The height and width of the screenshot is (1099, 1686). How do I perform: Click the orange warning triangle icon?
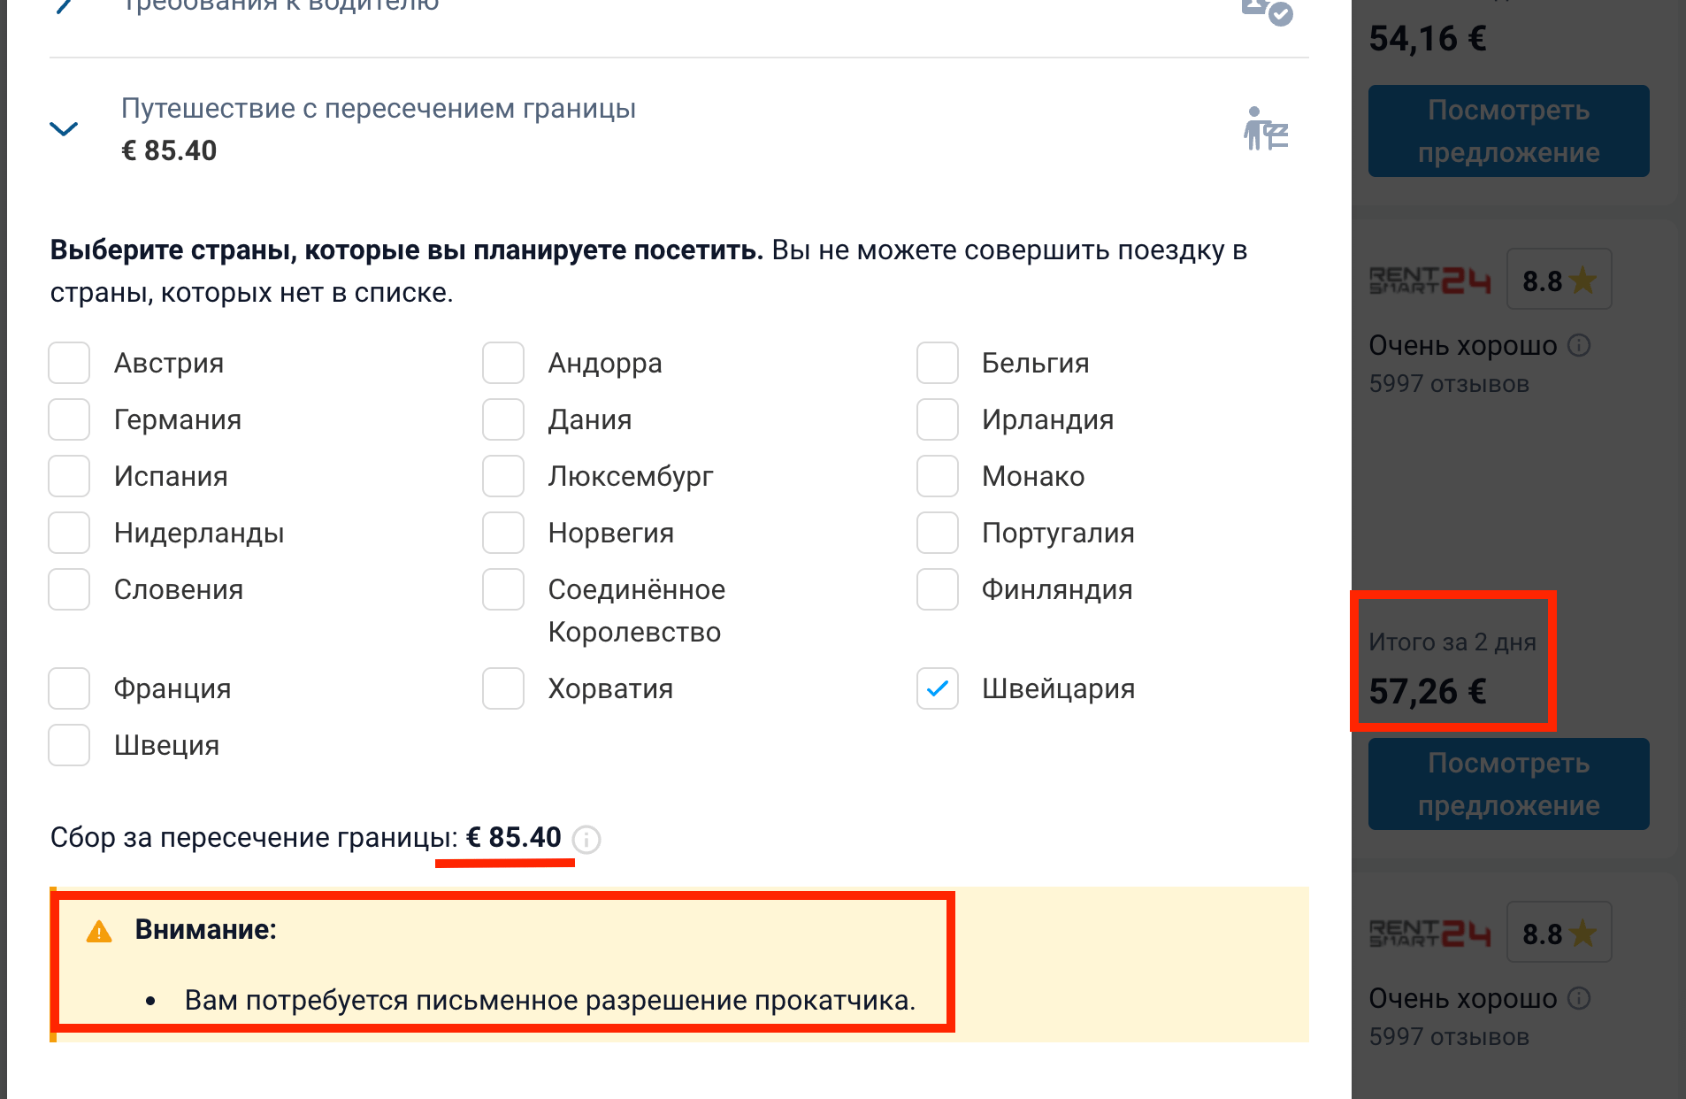pos(99,931)
